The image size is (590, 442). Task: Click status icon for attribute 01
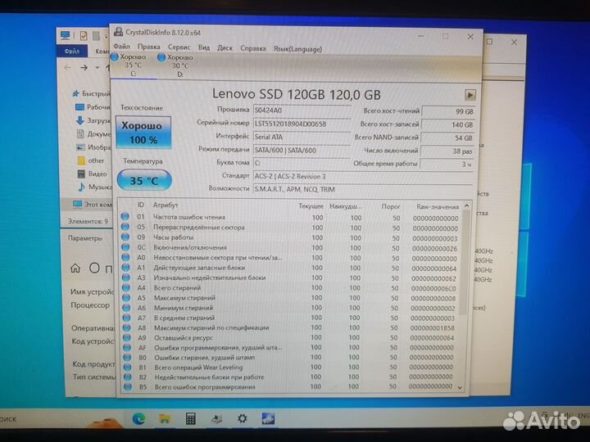coord(125,216)
